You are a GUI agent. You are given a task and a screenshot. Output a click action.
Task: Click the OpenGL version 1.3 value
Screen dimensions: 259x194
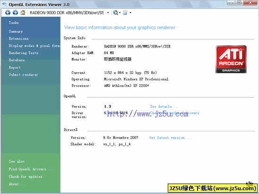point(108,106)
